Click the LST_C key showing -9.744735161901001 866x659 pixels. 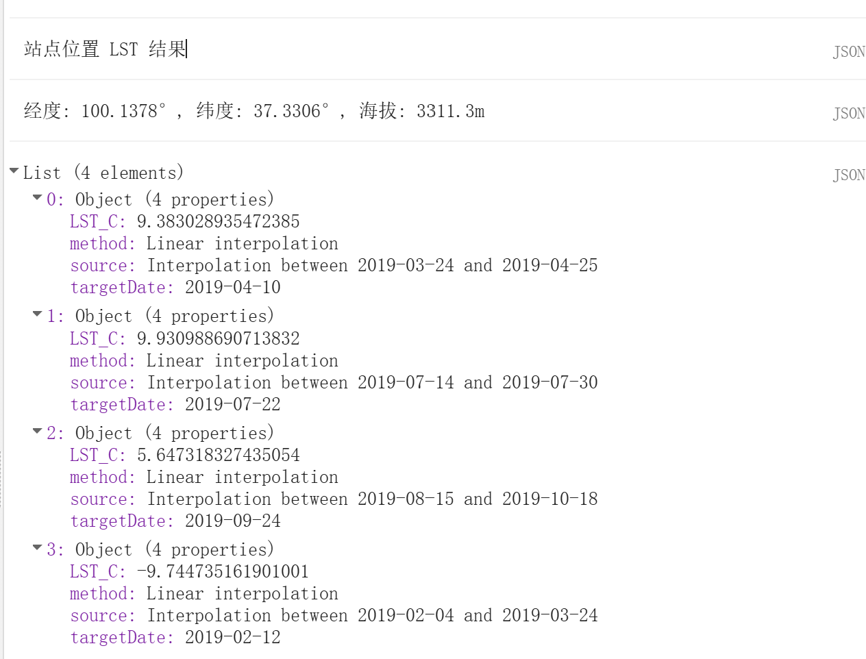(x=88, y=571)
